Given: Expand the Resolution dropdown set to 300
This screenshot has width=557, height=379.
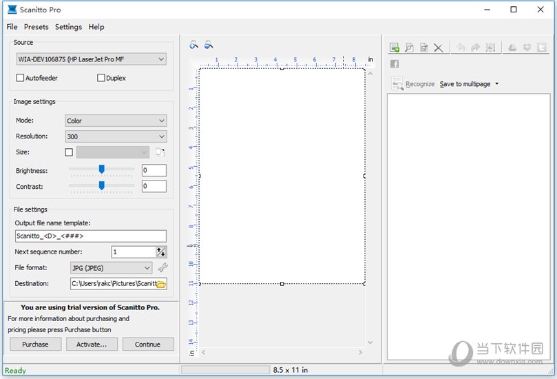Looking at the screenshot, I should 116,136.
